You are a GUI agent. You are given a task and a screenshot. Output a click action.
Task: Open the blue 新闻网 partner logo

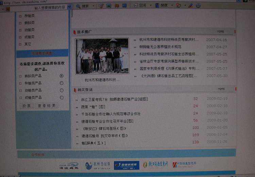coord(126,165)
